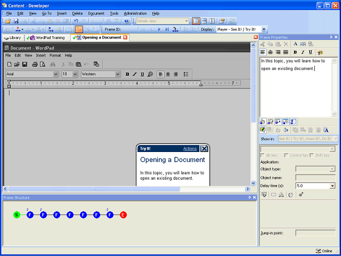Click the template text 'A' icon in Frame Properties
Image resolution: width=341 pixels, height=256 pixels.
point(326,130)
